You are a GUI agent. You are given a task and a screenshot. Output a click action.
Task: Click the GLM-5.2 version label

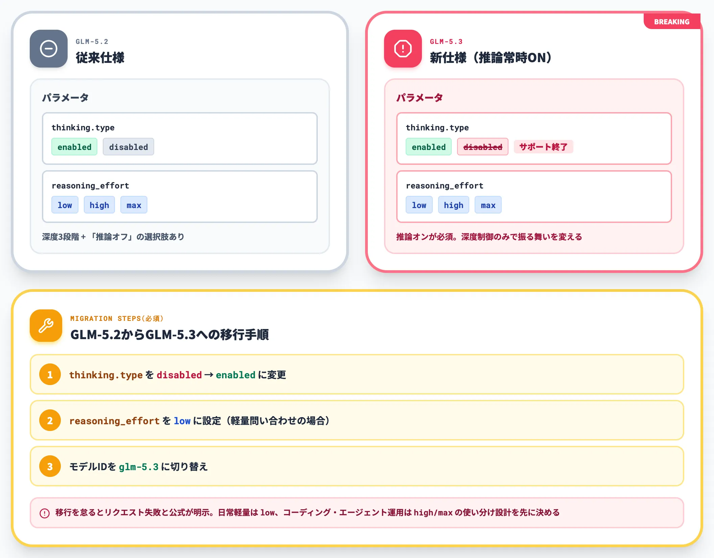92,42
